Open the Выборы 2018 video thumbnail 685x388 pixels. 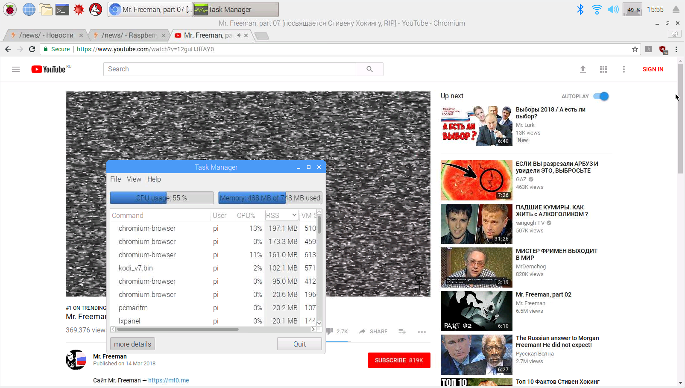(x=477, y=126)
